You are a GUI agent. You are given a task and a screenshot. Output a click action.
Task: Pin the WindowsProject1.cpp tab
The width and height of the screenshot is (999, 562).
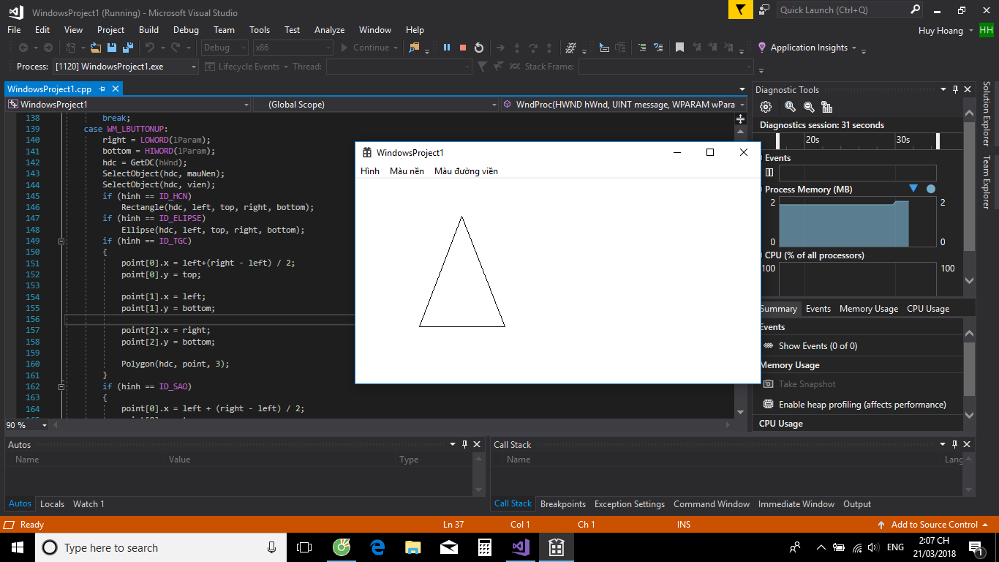tap(102, 89)
